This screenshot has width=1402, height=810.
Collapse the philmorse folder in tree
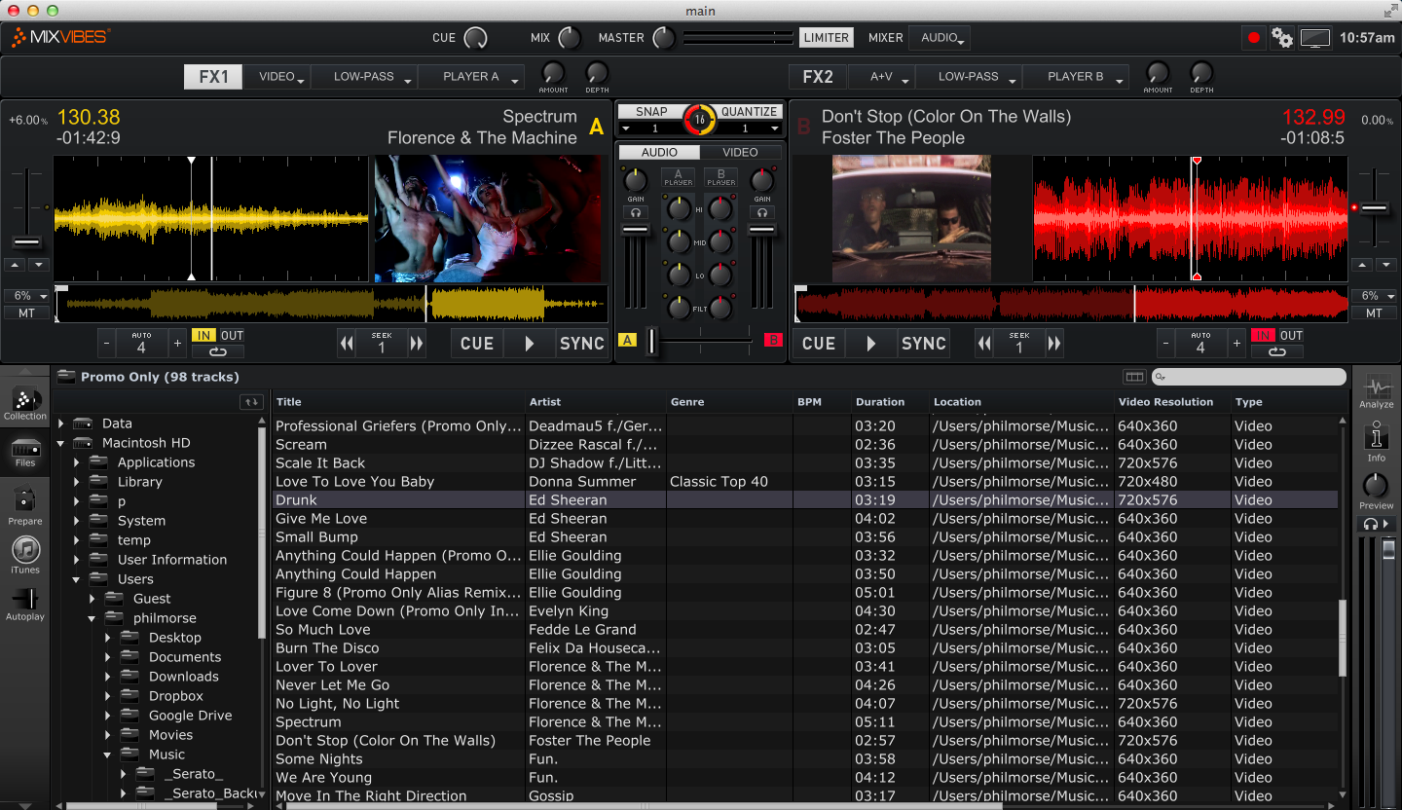click(92, 618)
